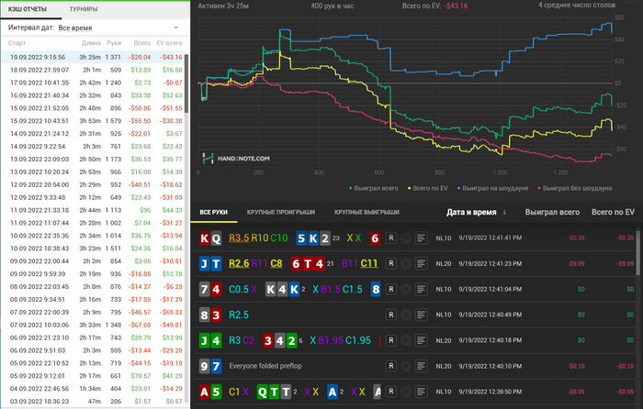
Task: Open replayer R for the J4 hand
Action: point(390,340)
